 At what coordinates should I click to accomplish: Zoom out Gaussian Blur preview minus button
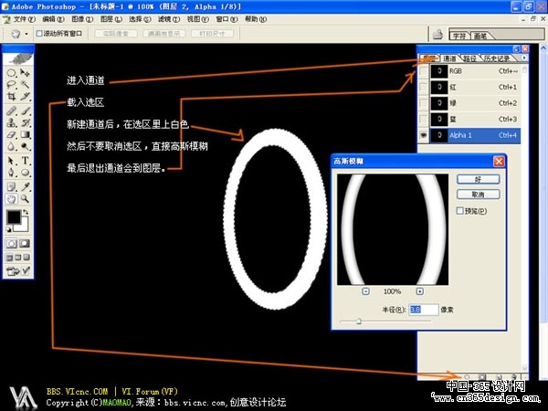coord(365,290)
